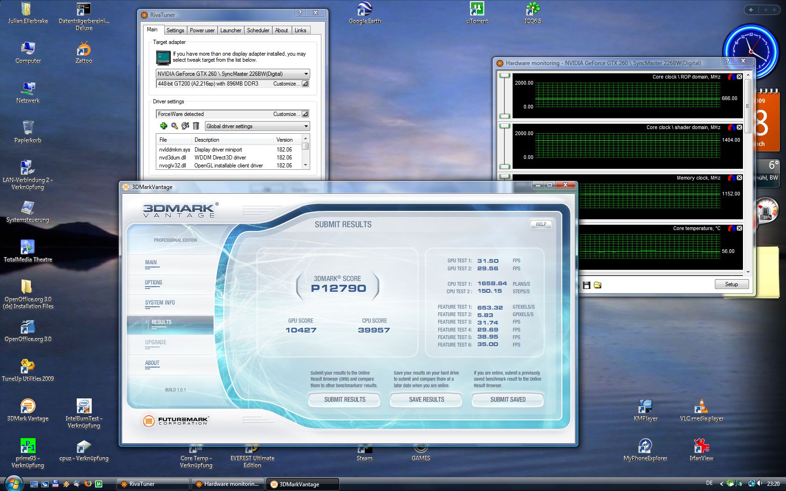The height and width of the screenshot is (491, 786).
Task: Click the monitor icon in Target adapter
Action: (x=163, y=57)
